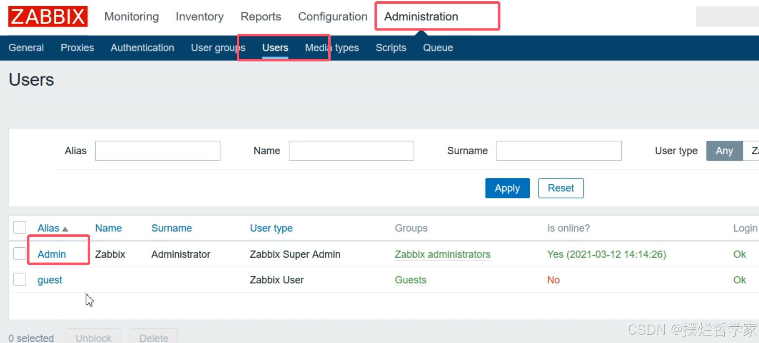Go to the General submenu
This screenshot has width=759, height=343.
tap(26, 48)
